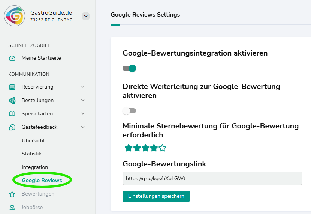Expand the Bestellungen submenu chevron
This screenshot has width=311, height=214.
[83, 101]
